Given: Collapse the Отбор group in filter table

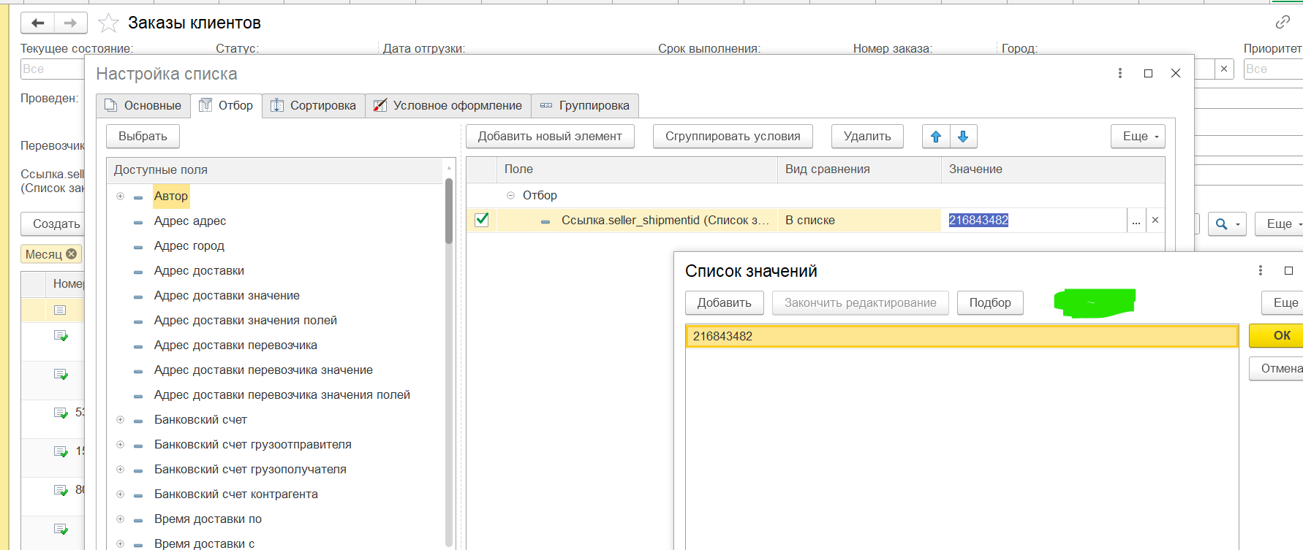Looking at the screenshot, I should pyautogui.click(x=510, y=196).
